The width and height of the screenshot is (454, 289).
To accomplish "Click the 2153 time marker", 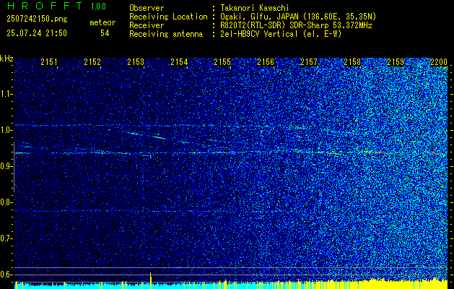I will (136, 61).
